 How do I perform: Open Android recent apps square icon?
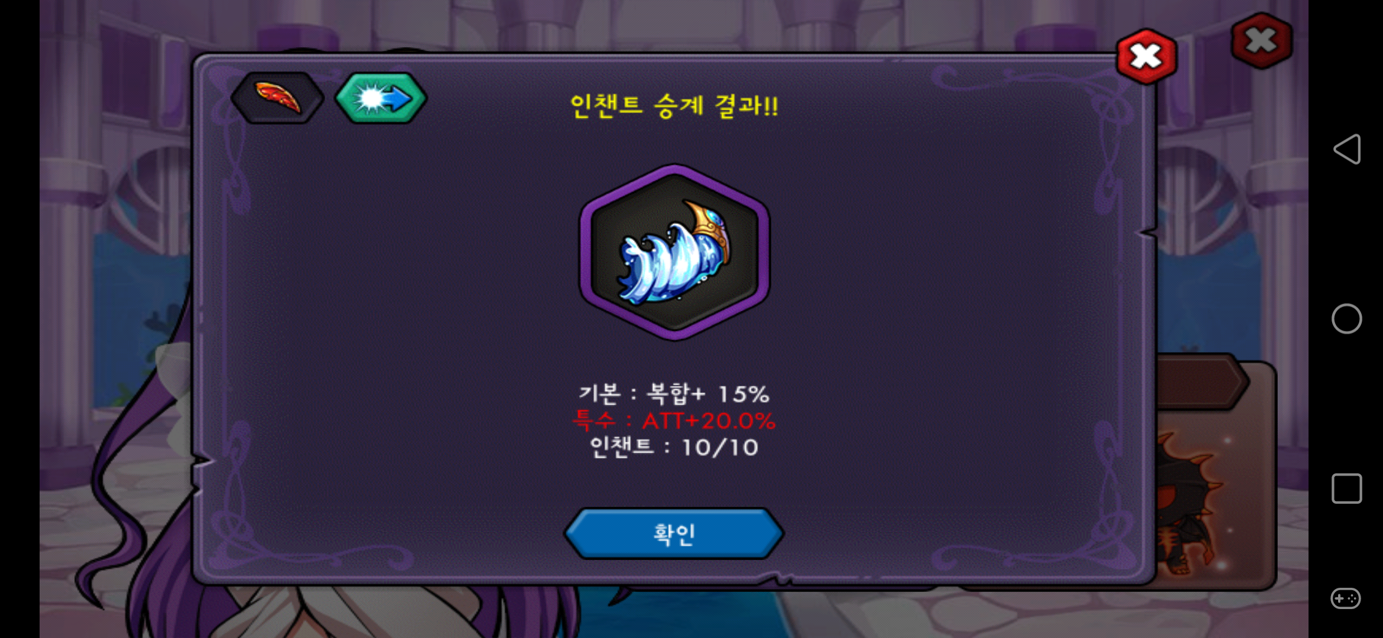point(1347,489)
